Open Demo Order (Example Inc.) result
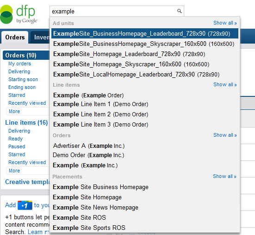The image size is (255, 235). click(145, 155)
